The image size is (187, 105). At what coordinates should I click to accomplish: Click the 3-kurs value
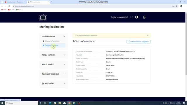108,69
